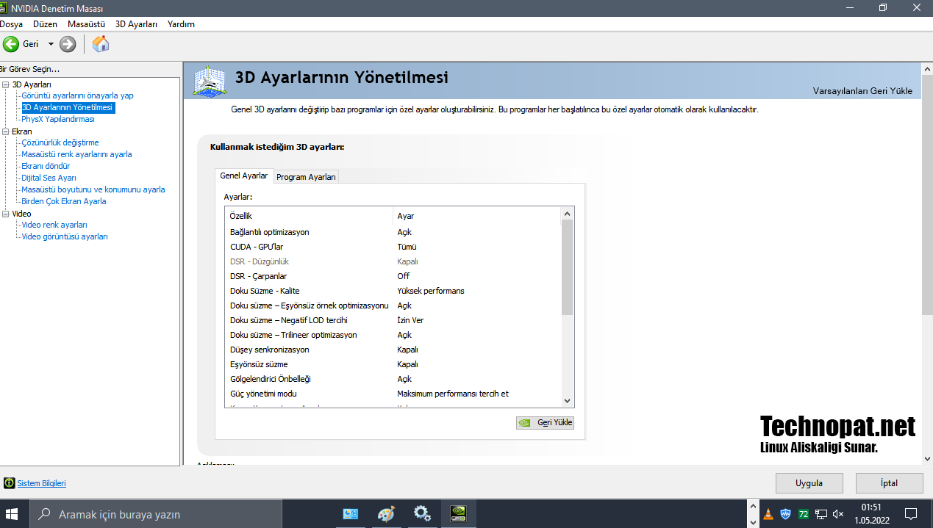Select the Düşey senkronizasyon row
Viewport: 933px width, 528px height.
393,350
